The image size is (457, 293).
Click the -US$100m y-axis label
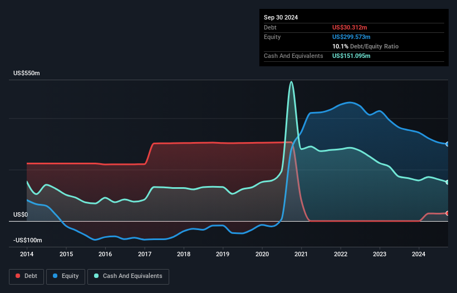28,240
